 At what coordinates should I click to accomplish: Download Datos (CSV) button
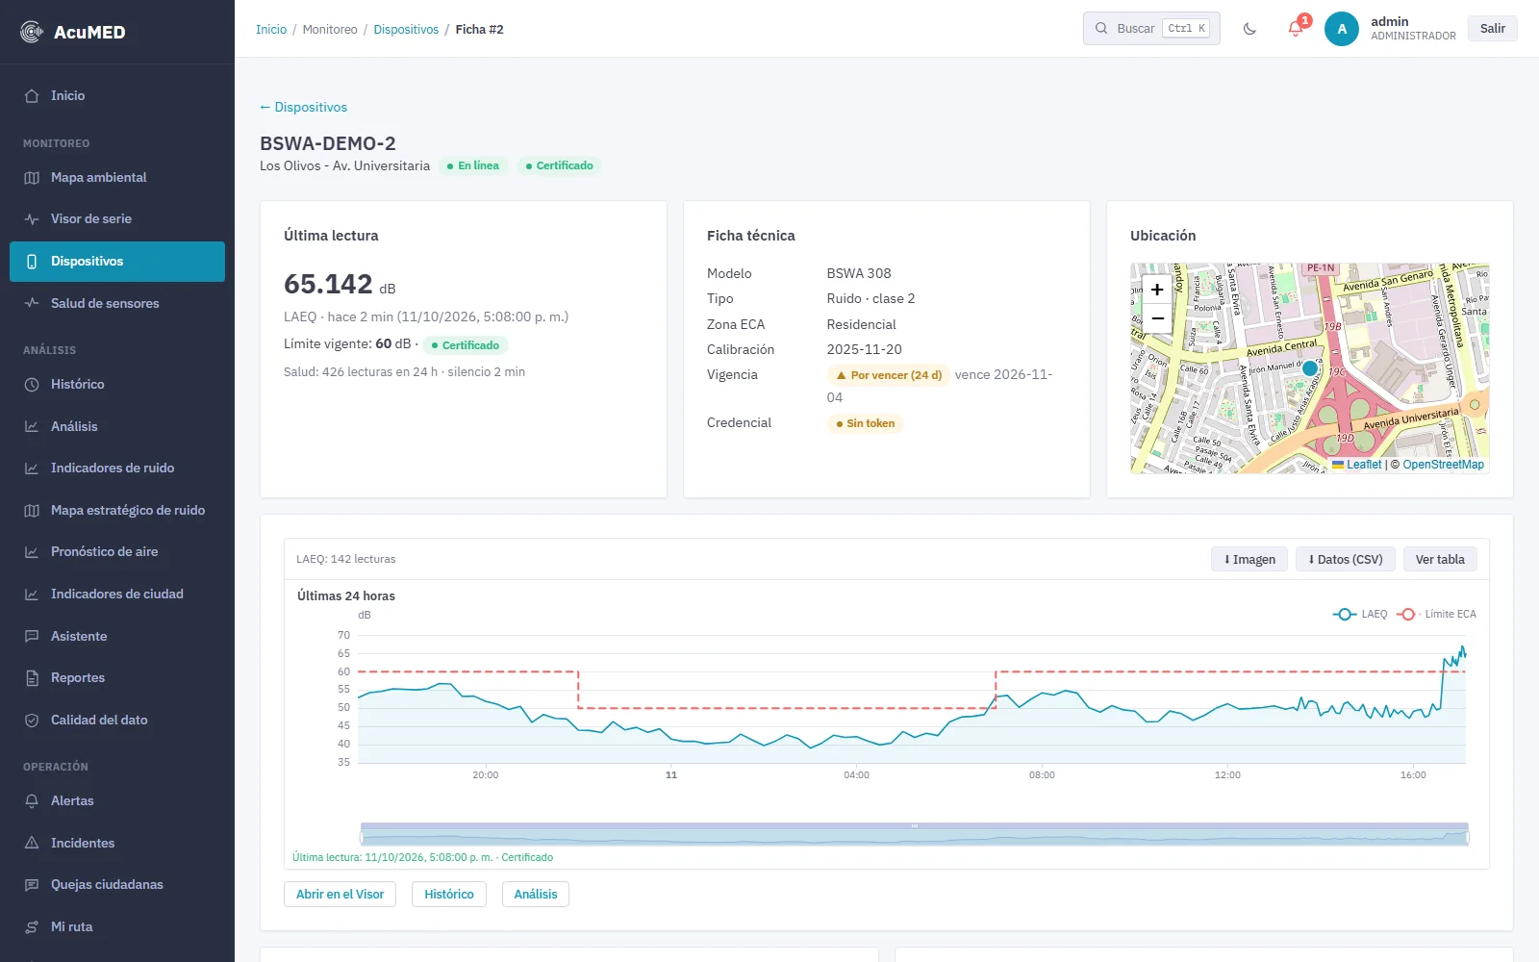[x=1346, y=559]
